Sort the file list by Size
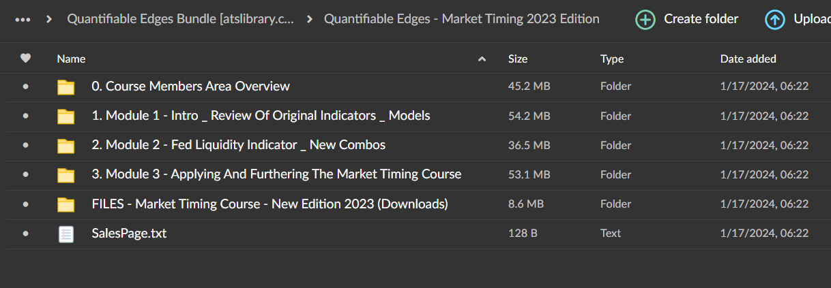The image size is (831, 288). (x=518, y=59)
